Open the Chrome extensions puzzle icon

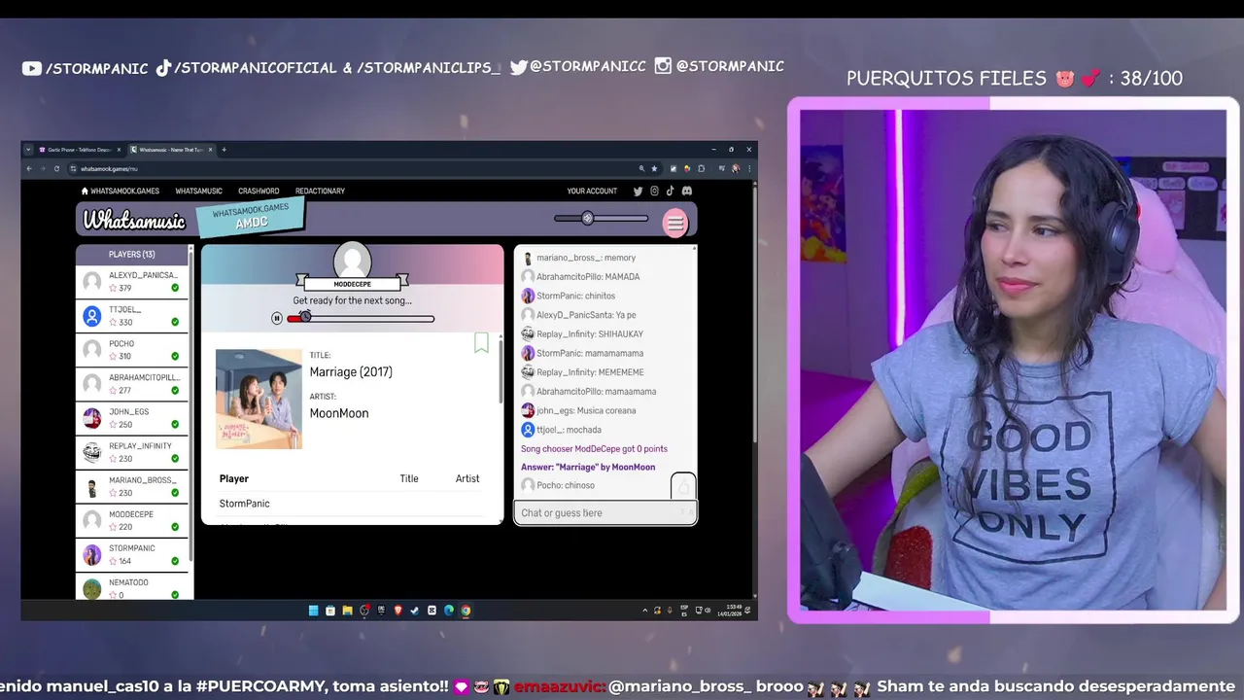click(702, 168)
